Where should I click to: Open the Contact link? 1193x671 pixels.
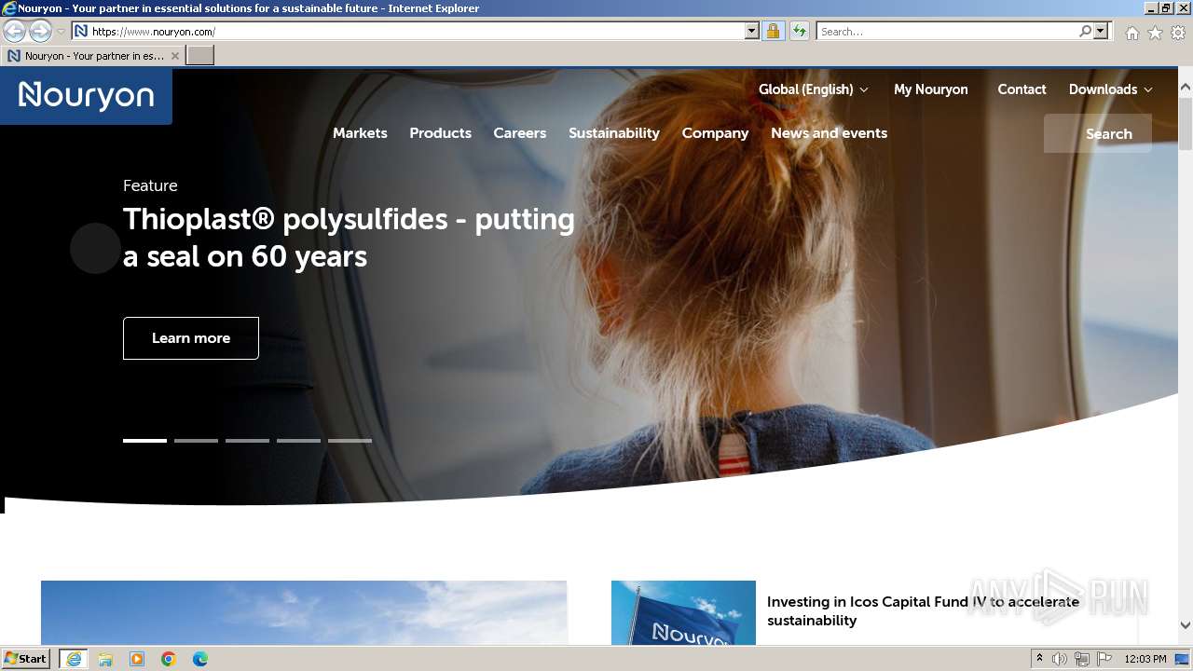pos(1022,89)
